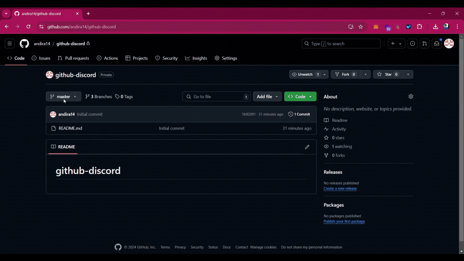The height and width of the screenshot is (261, 464).
Task: Click the site information icon in the address bar
Action: click(41, 27)
